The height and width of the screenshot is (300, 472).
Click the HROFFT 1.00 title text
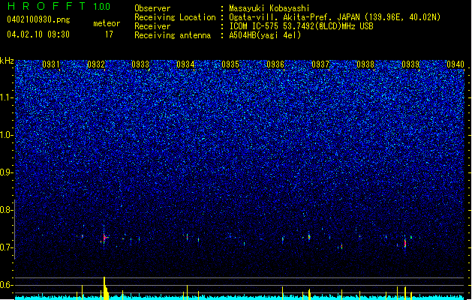click(x=59, y=6)
